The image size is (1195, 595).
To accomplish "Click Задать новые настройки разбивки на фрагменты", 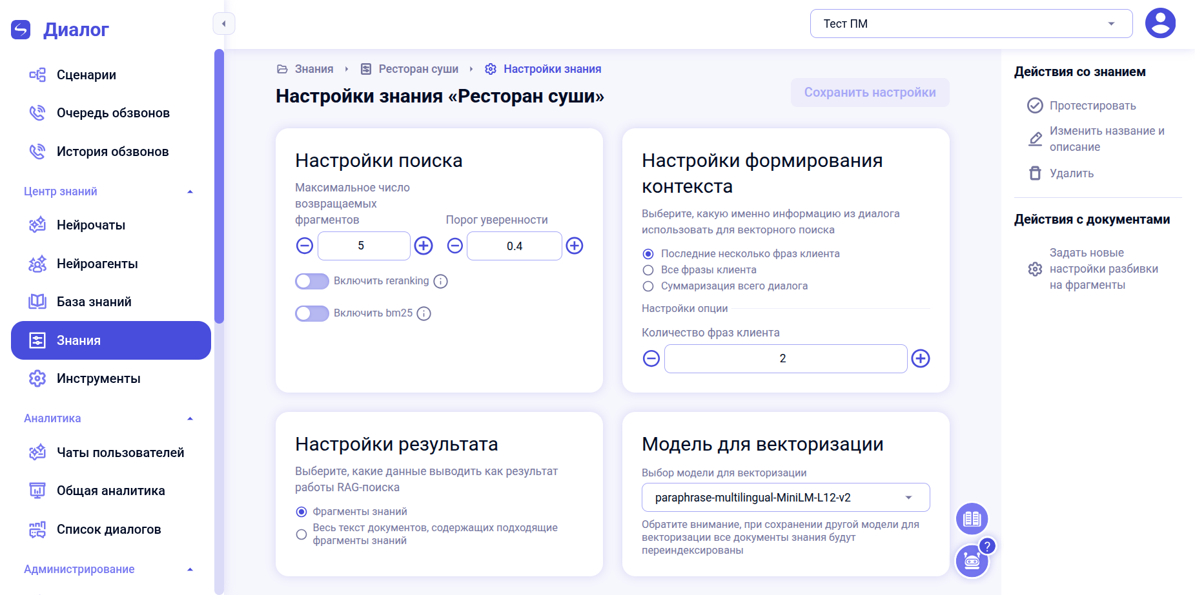I will 1094,269.
